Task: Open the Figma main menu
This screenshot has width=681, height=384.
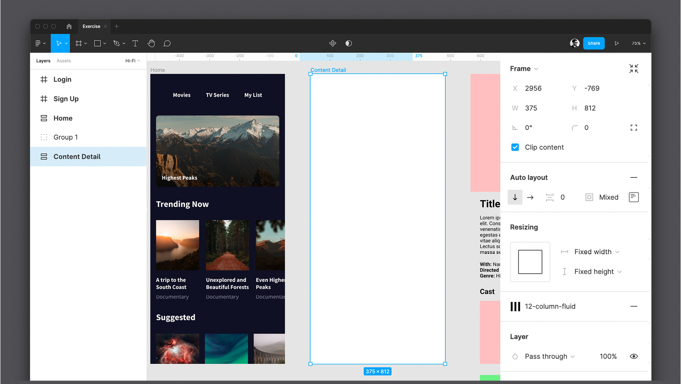Action: [x=38, y=43]
